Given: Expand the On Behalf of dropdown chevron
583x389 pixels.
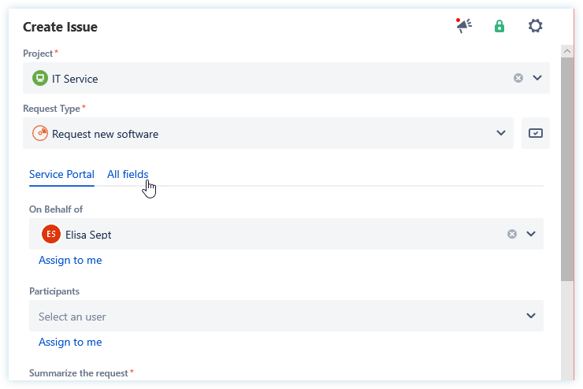Looking at the screenshot, I should (x=531, y=234).
